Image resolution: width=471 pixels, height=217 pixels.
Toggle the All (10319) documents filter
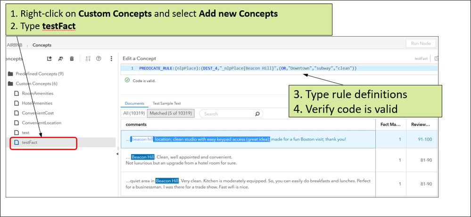[x=134, y=113]
